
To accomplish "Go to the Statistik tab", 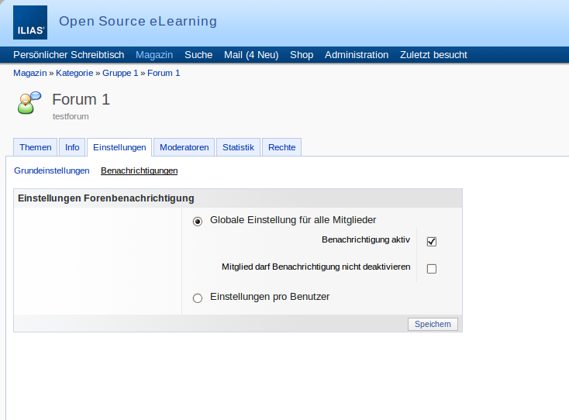I will click(x=238, y=147).
